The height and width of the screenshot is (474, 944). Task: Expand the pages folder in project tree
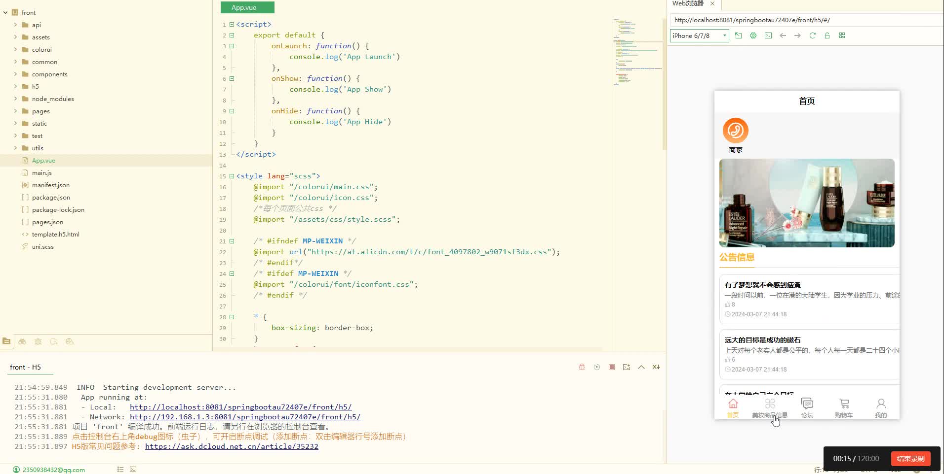click(15, 111)
